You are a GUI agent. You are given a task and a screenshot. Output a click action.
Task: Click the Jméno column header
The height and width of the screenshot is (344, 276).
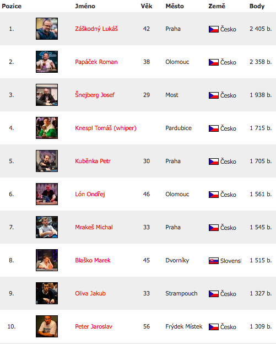coord(85,6)
